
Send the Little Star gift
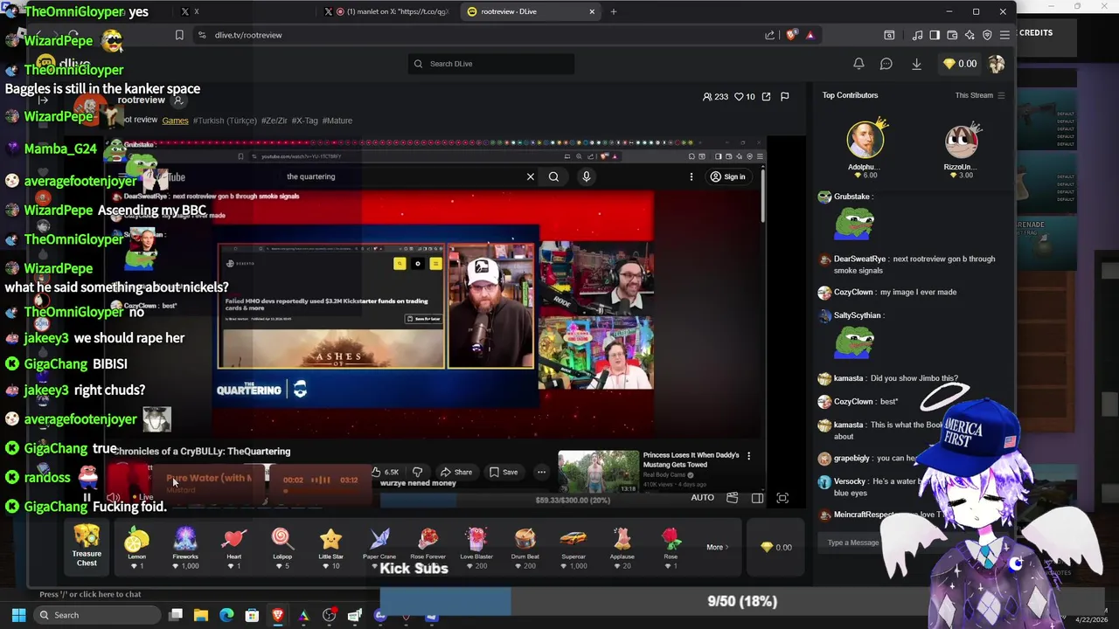pos(330,549)
